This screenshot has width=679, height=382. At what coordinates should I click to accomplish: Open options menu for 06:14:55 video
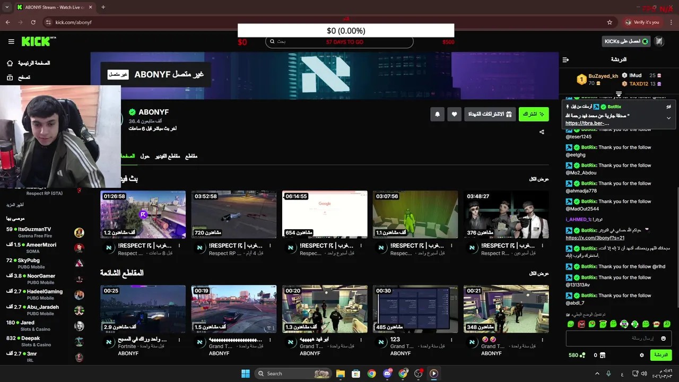tap(361, 246)
